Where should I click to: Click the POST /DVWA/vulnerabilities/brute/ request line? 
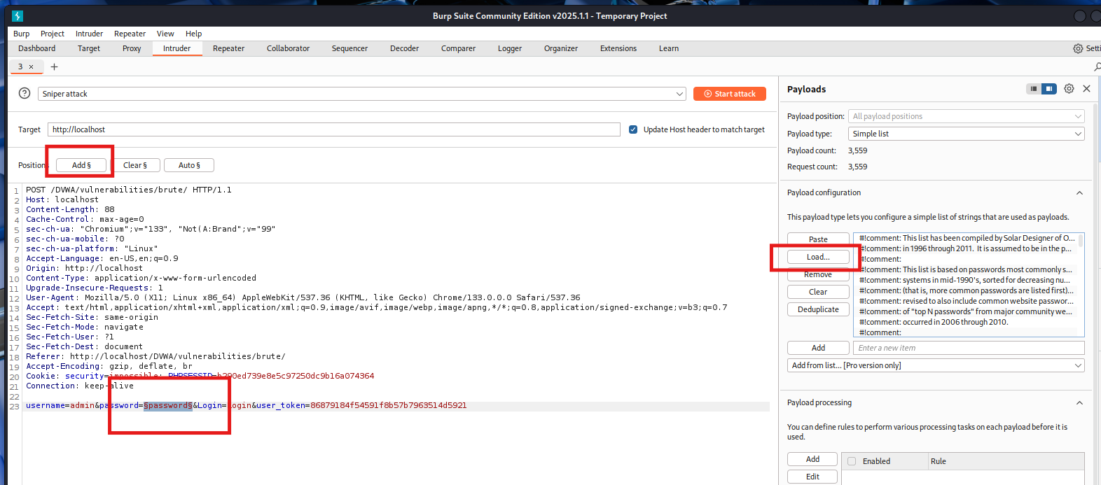click(x=129, y=190)
